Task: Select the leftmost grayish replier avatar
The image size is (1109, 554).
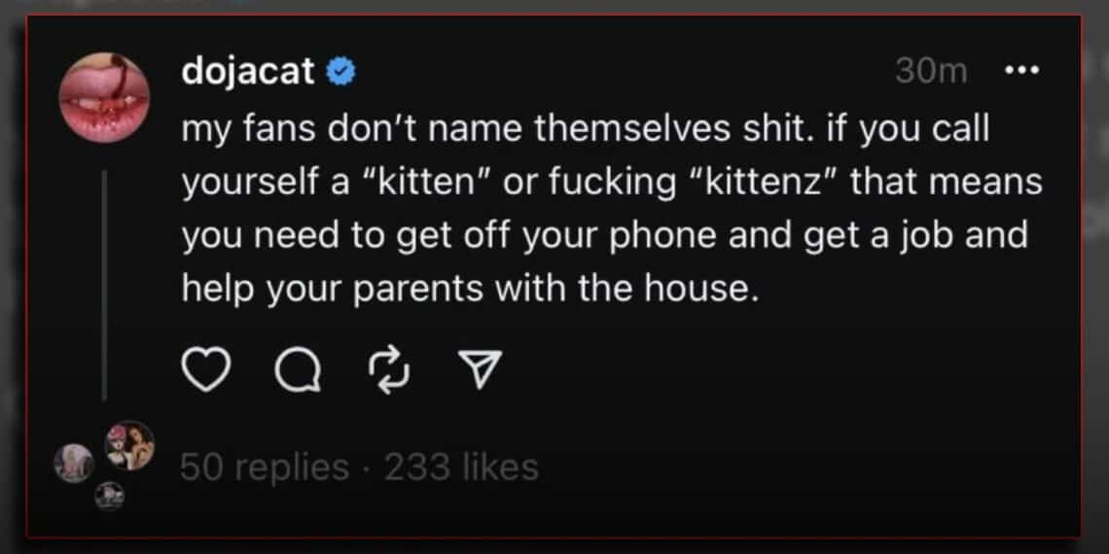Action: [74, 463]
